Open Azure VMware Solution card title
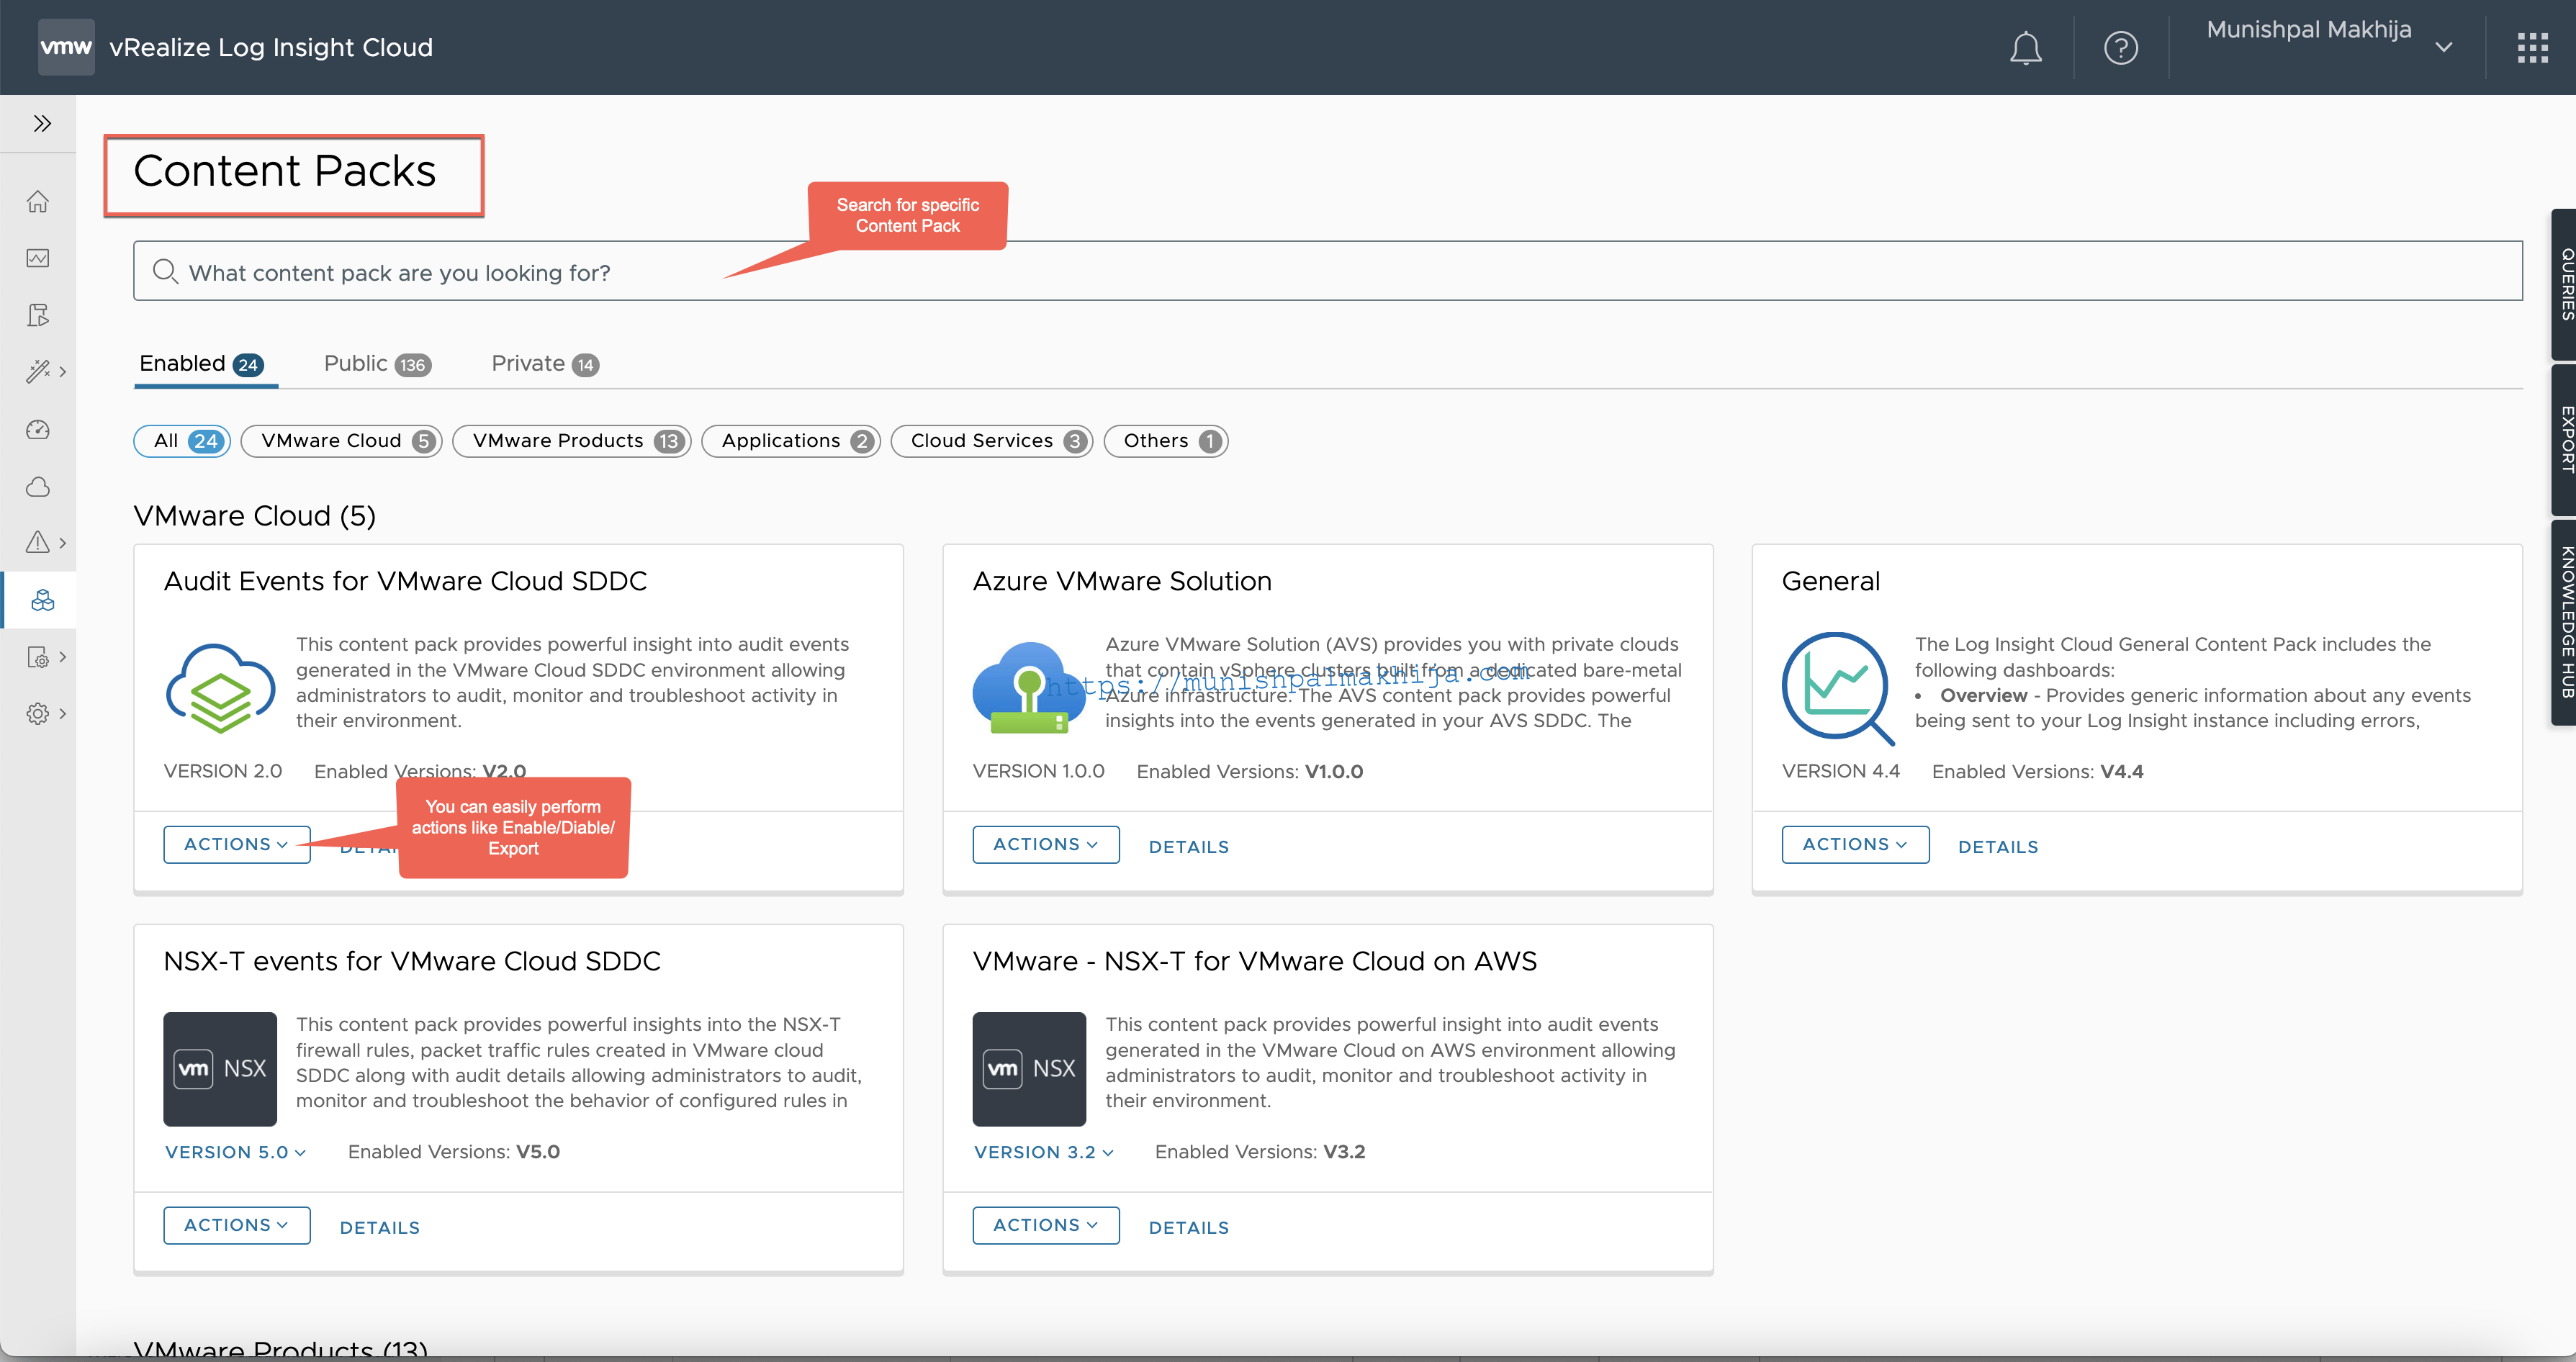The height and width of the screenshot is (1362, 2576). (1122, 582)
